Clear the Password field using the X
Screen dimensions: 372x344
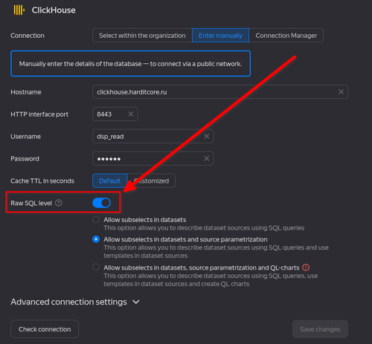pyautogui.click(x=207, y=158)
